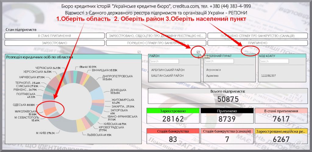Click the РАЙОН search field
This screenshot has width=312, height=152.
point(162,61)
